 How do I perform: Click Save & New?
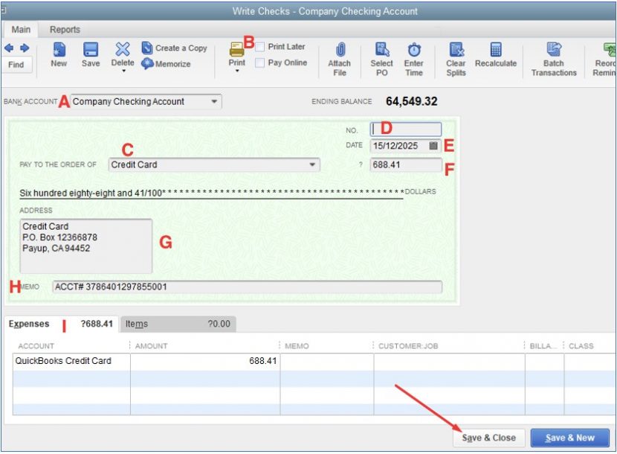tap(569, 438)
